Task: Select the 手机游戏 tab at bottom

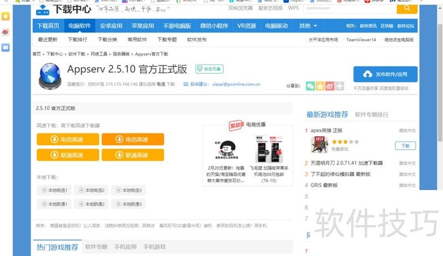Action: pos(154,247)
